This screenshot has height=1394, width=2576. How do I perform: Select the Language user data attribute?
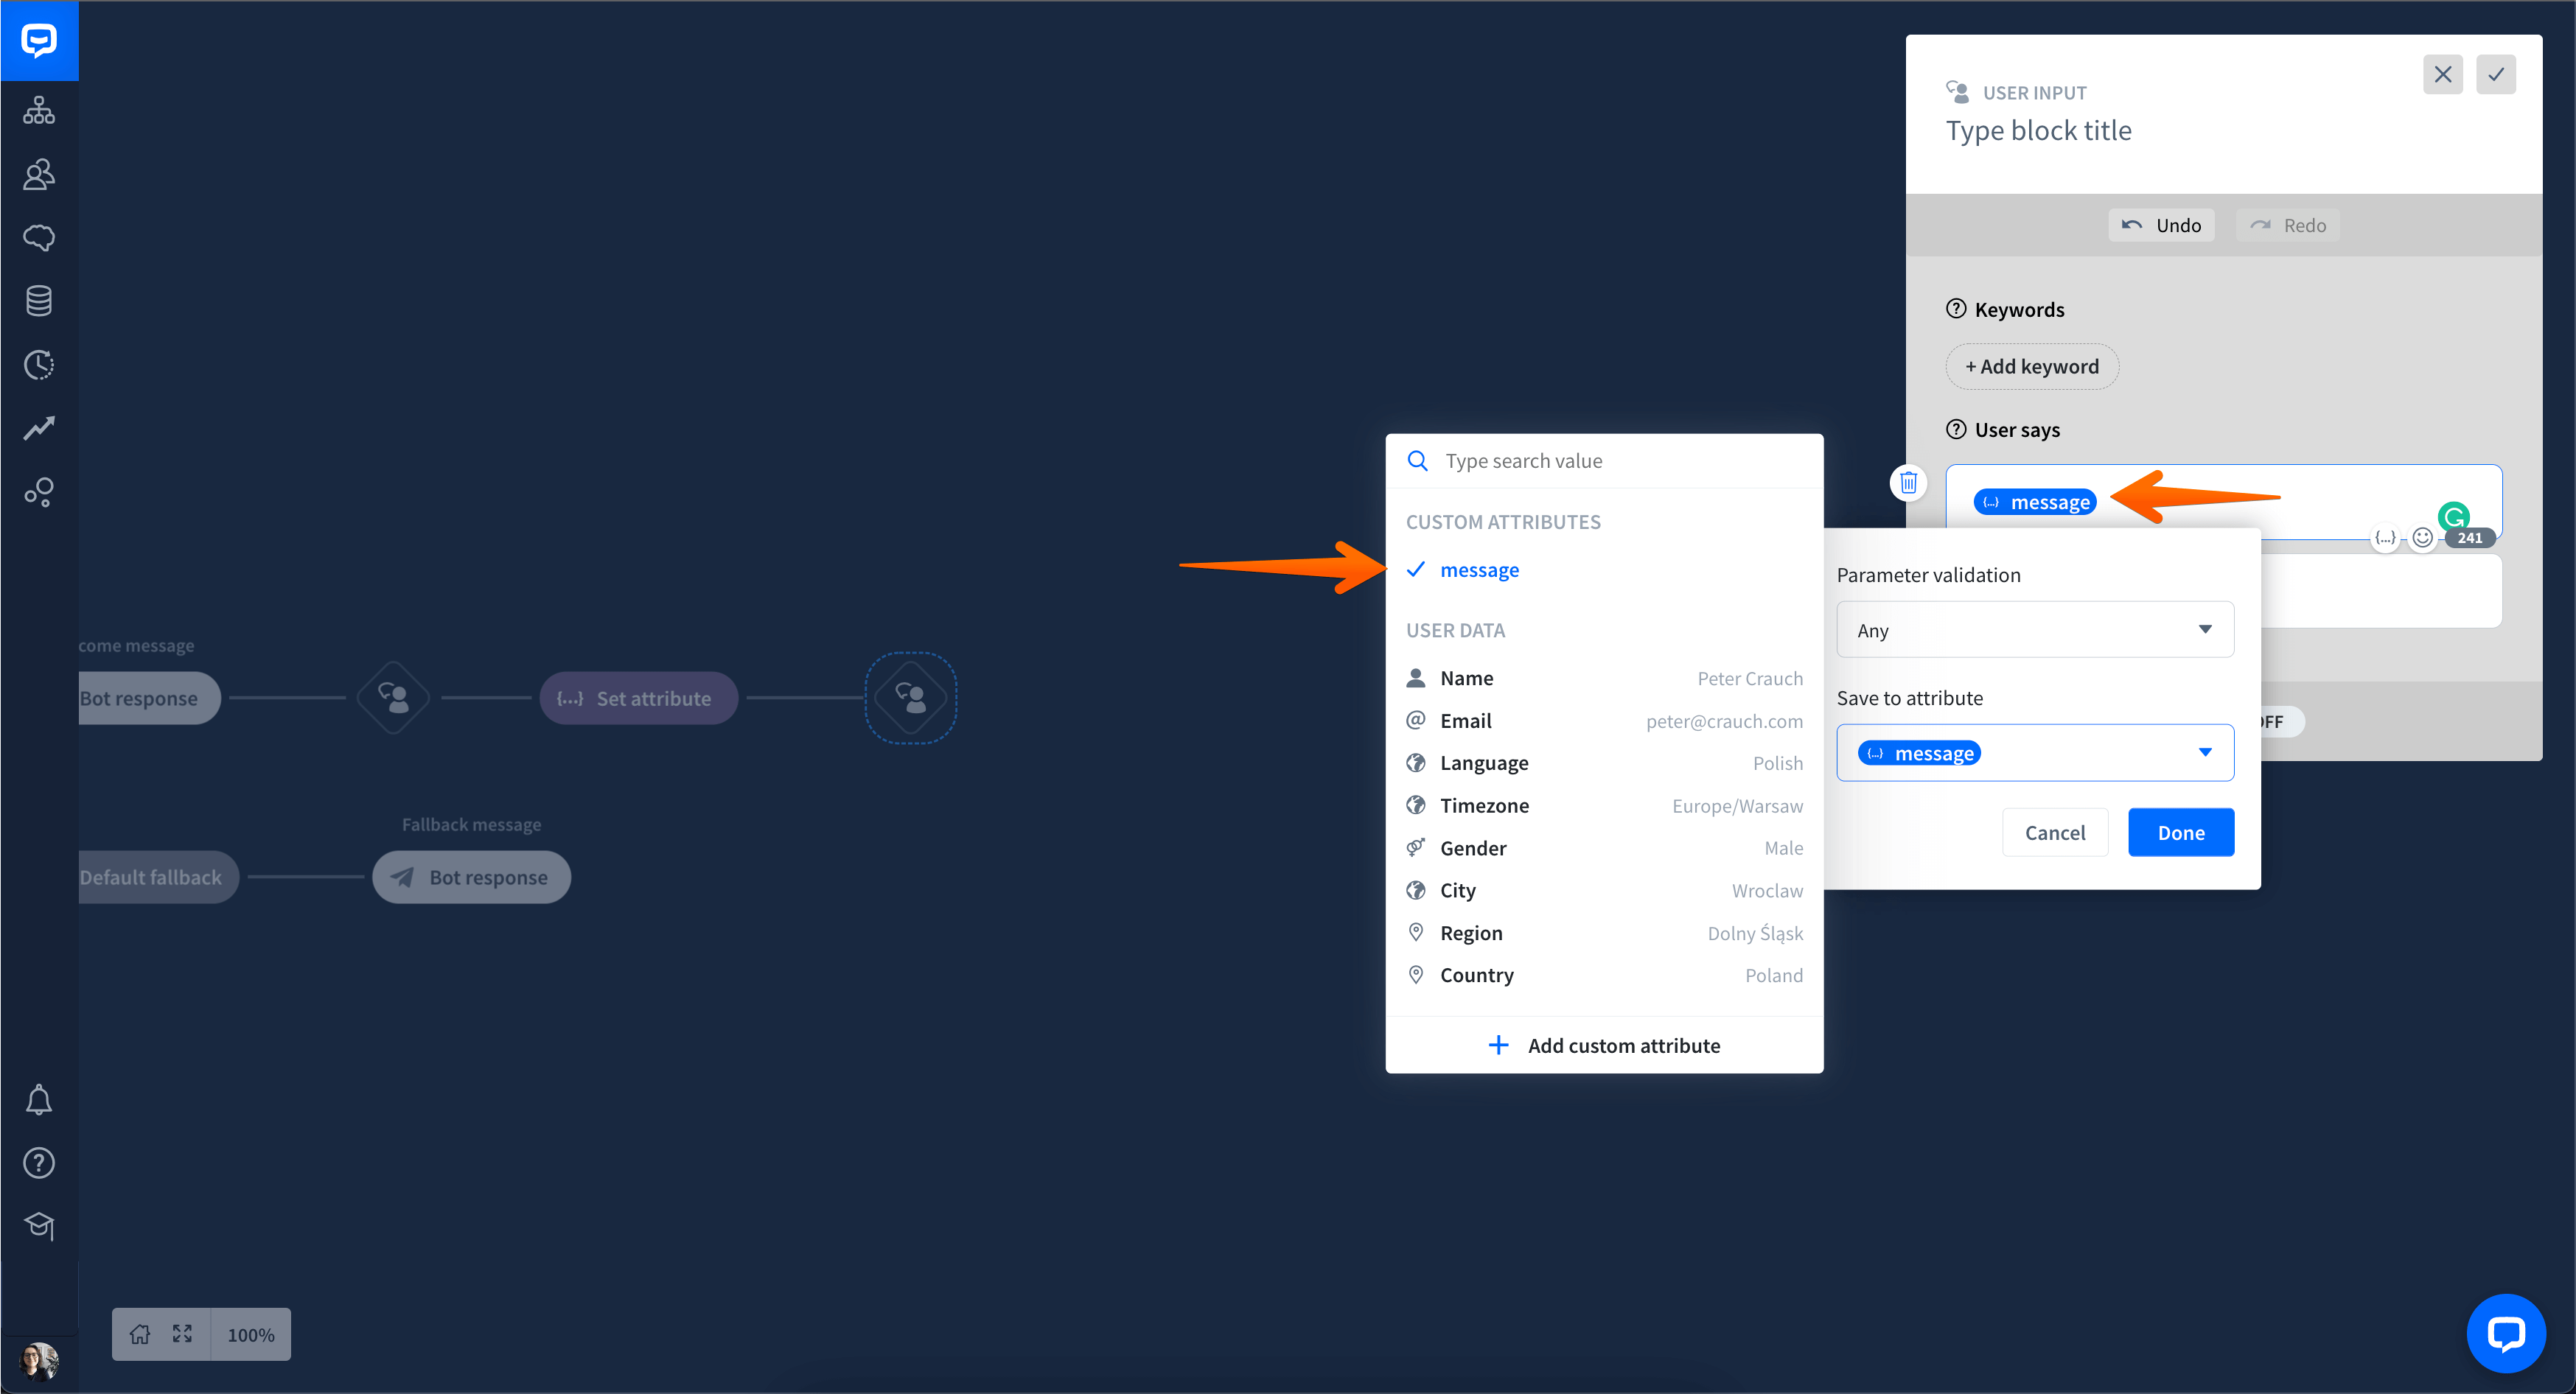[1604, 763]
